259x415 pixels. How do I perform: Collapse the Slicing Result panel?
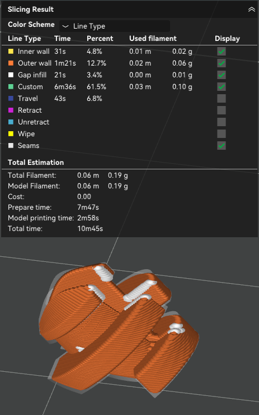(x=251, y=10)
